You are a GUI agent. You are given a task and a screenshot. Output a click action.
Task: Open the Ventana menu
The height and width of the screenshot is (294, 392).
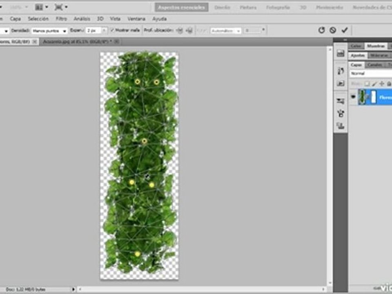click(x=136, y=19)
